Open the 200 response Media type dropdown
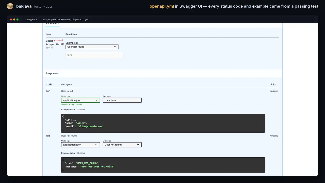 point(80,100)
